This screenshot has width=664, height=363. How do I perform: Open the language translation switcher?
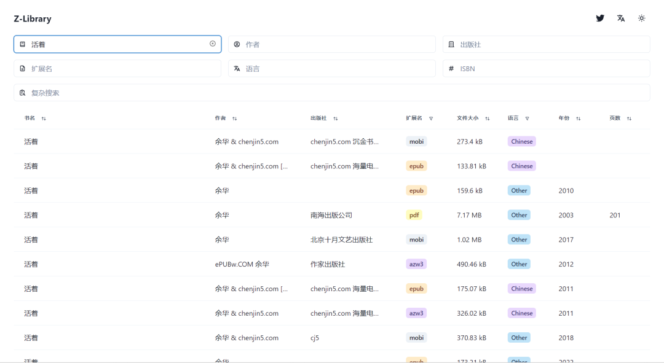pyautogui.click(x=620, y=18)
